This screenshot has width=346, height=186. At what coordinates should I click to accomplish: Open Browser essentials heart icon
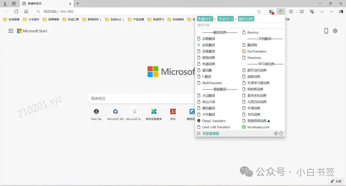click(x=312, y=12)
